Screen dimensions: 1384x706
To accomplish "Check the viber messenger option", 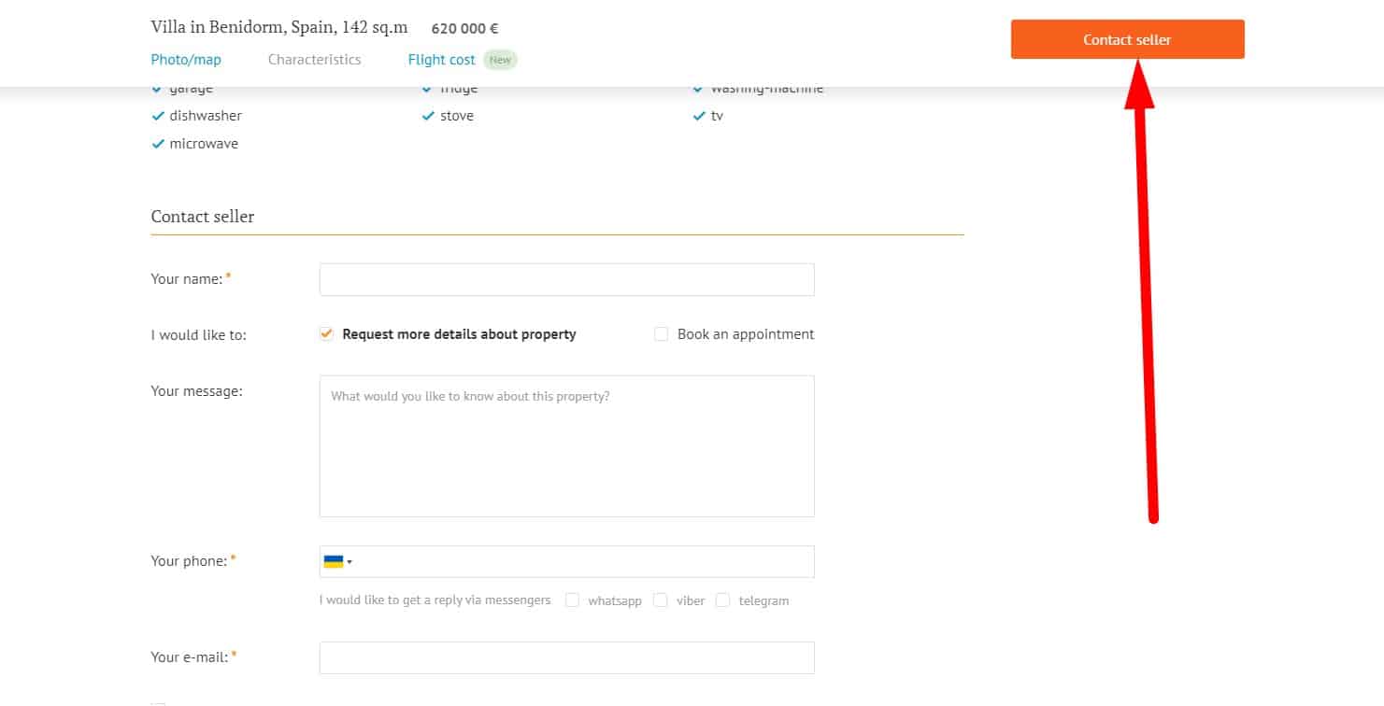I will pyautogui.click(x=661, y=600).
